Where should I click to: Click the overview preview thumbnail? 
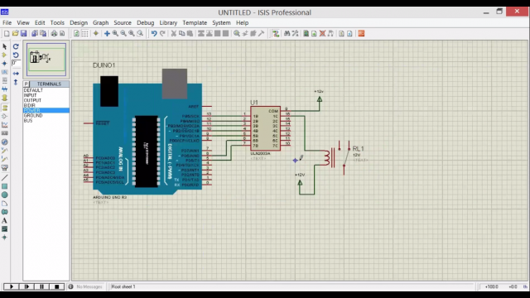pyautogui.click(x=46, y=59)
